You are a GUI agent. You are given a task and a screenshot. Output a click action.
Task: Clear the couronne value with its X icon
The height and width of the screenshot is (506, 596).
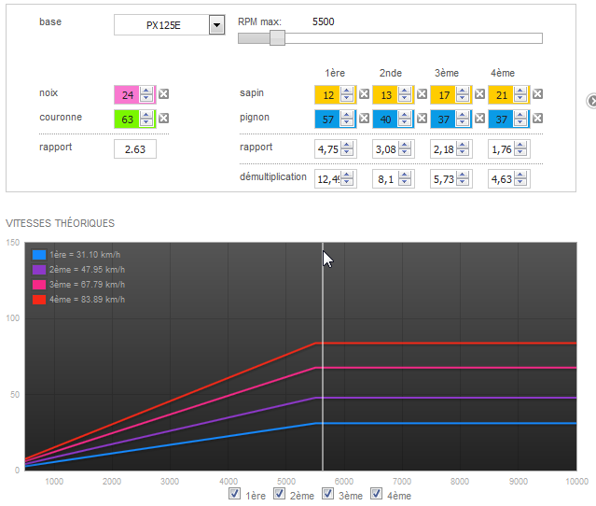(x=164, y=119)
